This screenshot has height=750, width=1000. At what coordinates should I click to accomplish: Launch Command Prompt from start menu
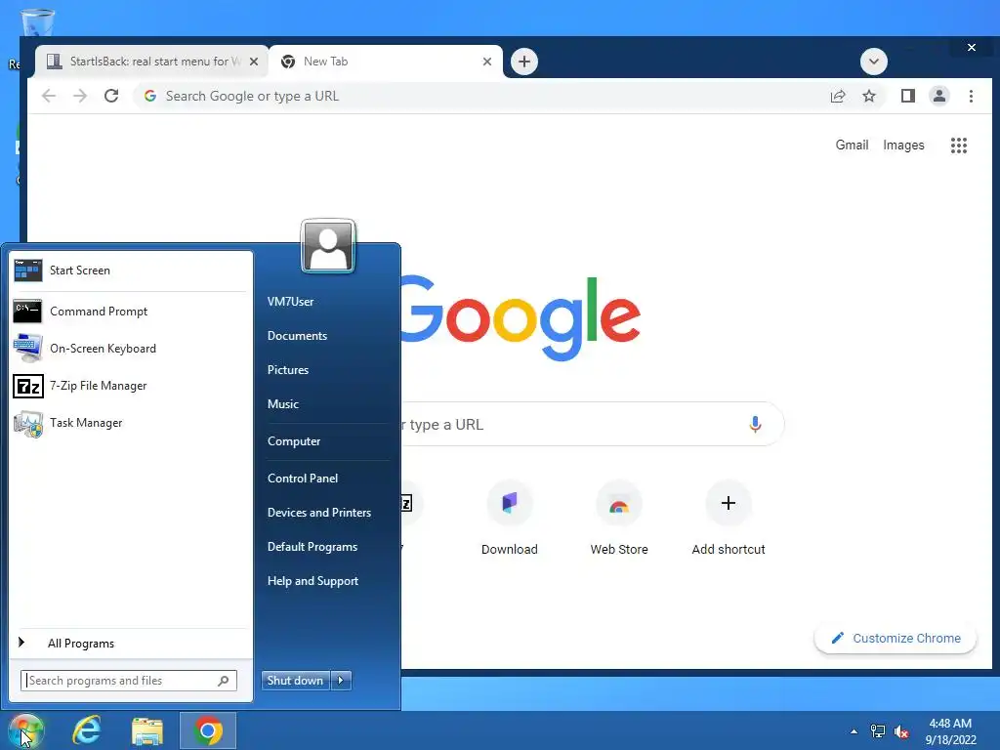(x=130, y=312)
